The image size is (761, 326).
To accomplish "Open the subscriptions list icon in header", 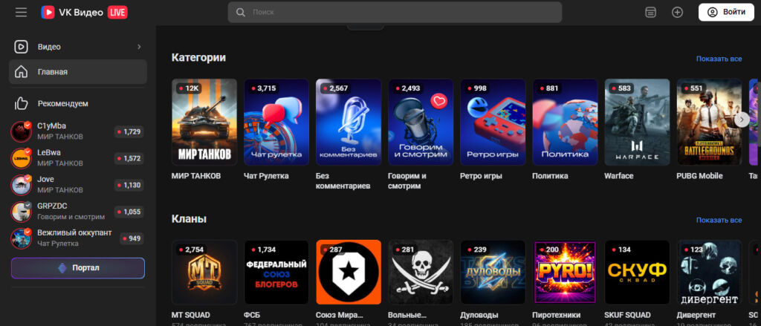I will point(651,12).
